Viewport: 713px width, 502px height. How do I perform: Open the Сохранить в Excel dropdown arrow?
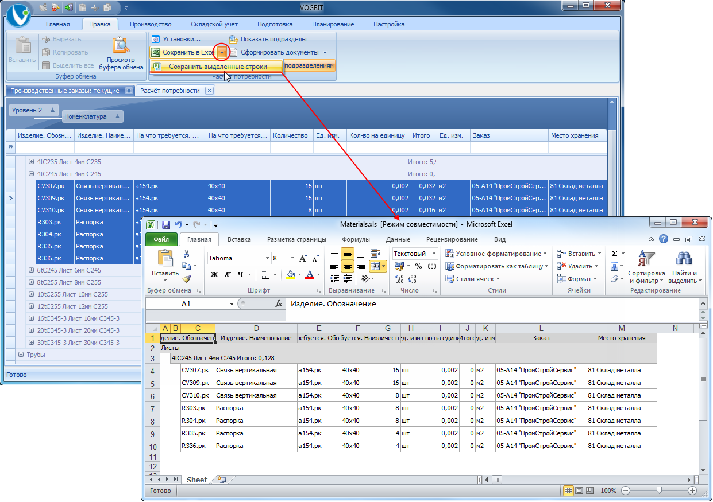222,52
